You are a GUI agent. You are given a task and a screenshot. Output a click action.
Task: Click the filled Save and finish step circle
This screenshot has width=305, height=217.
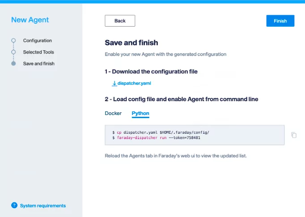(x=13, y=64)
